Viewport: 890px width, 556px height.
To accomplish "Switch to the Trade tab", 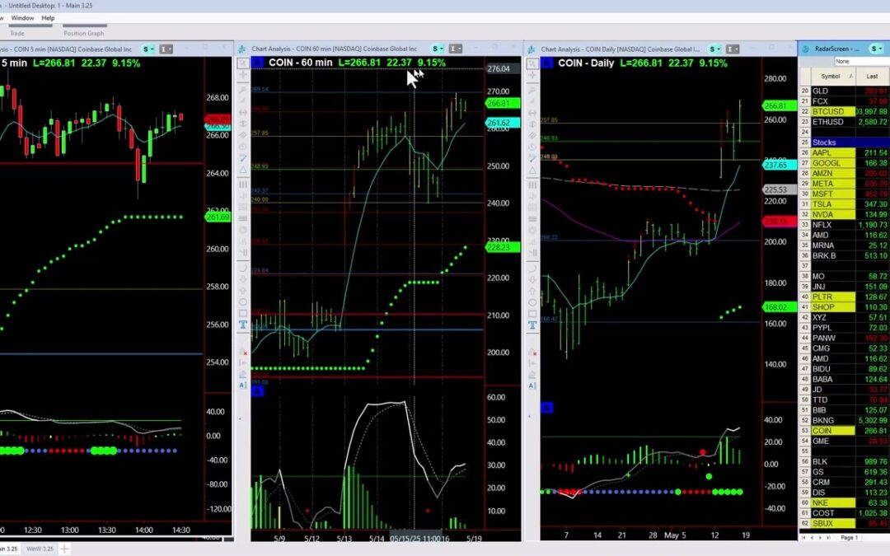I will point(17,33).
